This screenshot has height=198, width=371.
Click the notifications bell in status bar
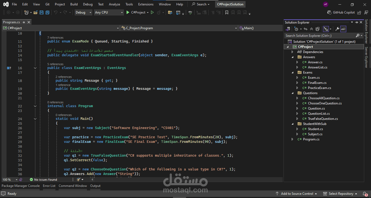[365, 194]
